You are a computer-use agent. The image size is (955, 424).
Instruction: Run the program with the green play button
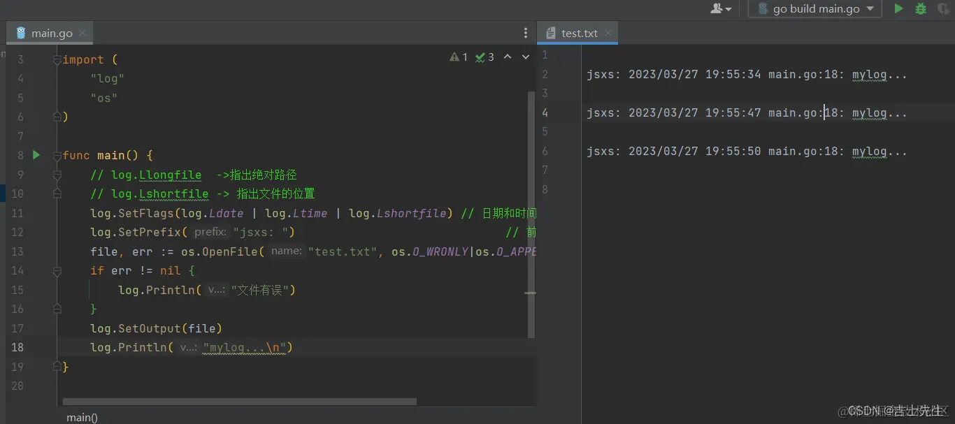pos(898,8)
